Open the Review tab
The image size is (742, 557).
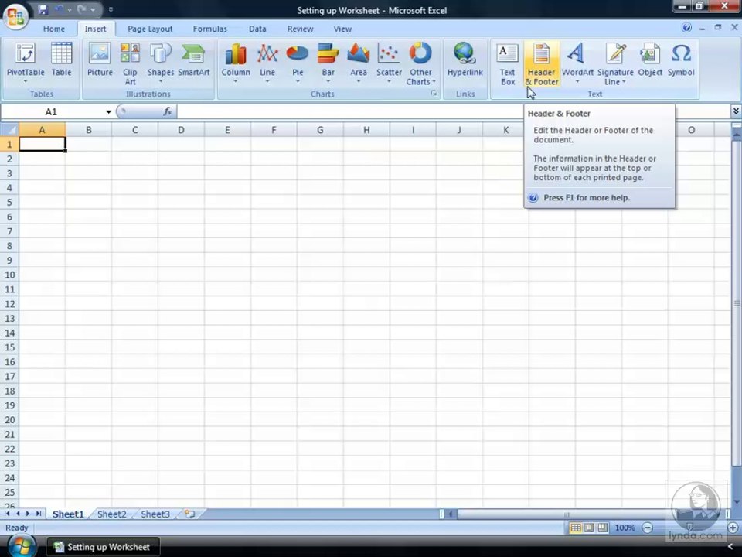coord(300,29)
